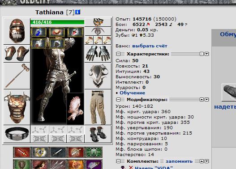Viewport: 236px width, 169px height.
Task: Click the draws question mark beside 49
Action: click(x=186, y=25)
